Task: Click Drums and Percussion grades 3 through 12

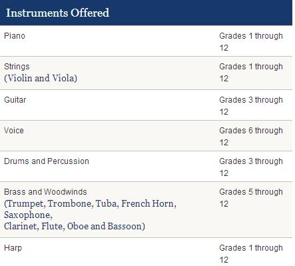Action: (251, 167)
